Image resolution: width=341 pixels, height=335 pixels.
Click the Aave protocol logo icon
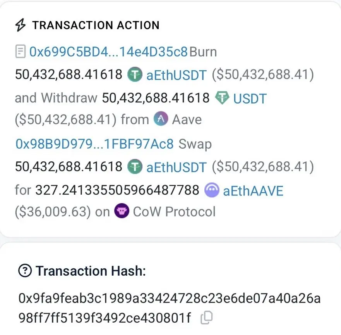point(161,119)
